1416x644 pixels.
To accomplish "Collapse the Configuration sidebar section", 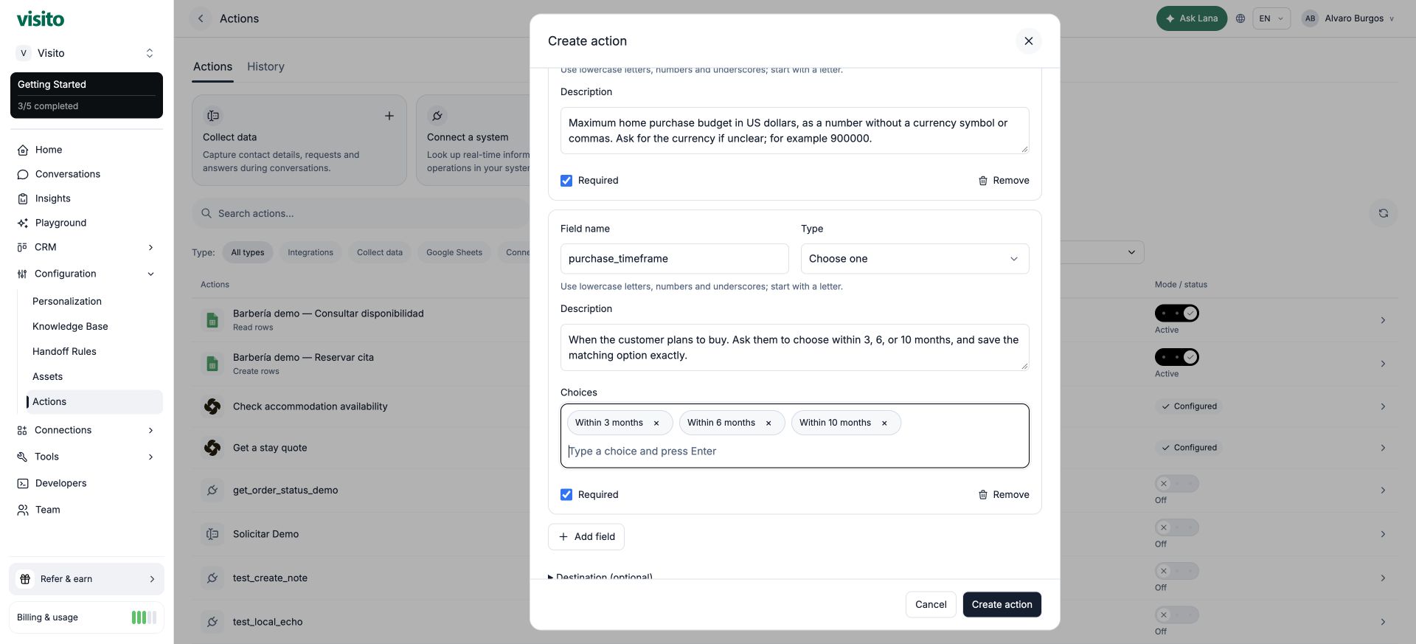I will coord(86,274).
